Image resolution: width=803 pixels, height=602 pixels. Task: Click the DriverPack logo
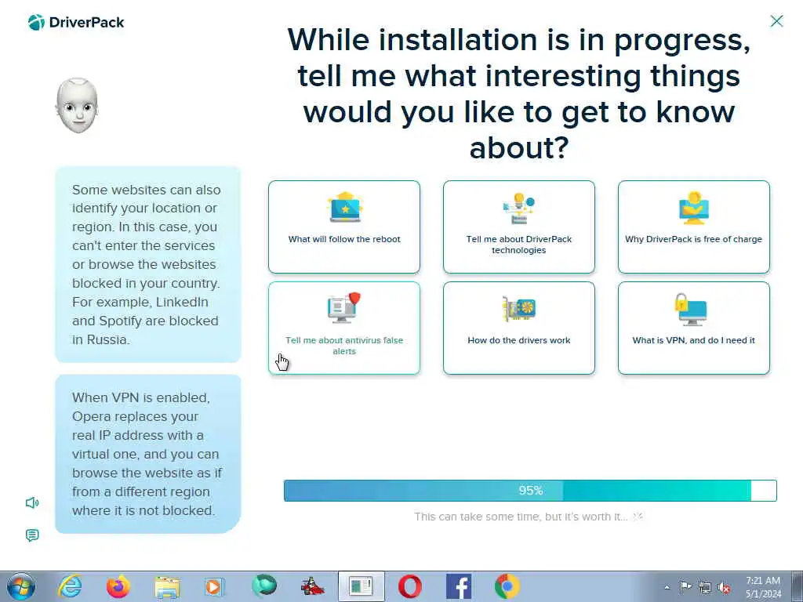coord(76,22)
